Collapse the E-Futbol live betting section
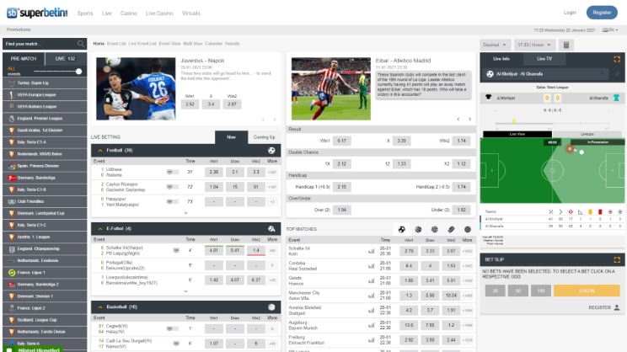627x352 pixels. click(100, 229)
